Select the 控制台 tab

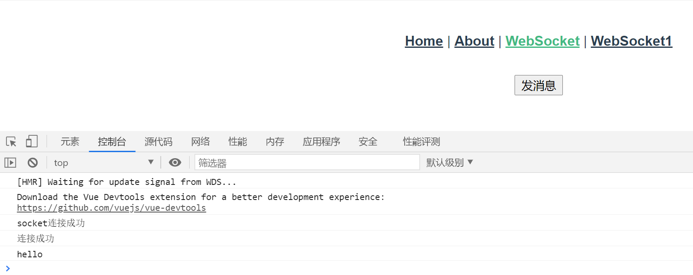[x=112, y=141]
